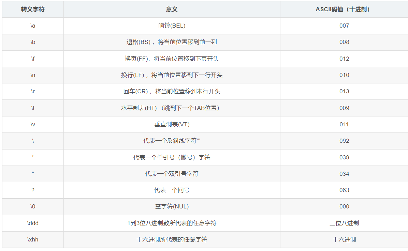The image size is (408, 251).
Task: Click the ASCII value 013
Action: [344, 92]
